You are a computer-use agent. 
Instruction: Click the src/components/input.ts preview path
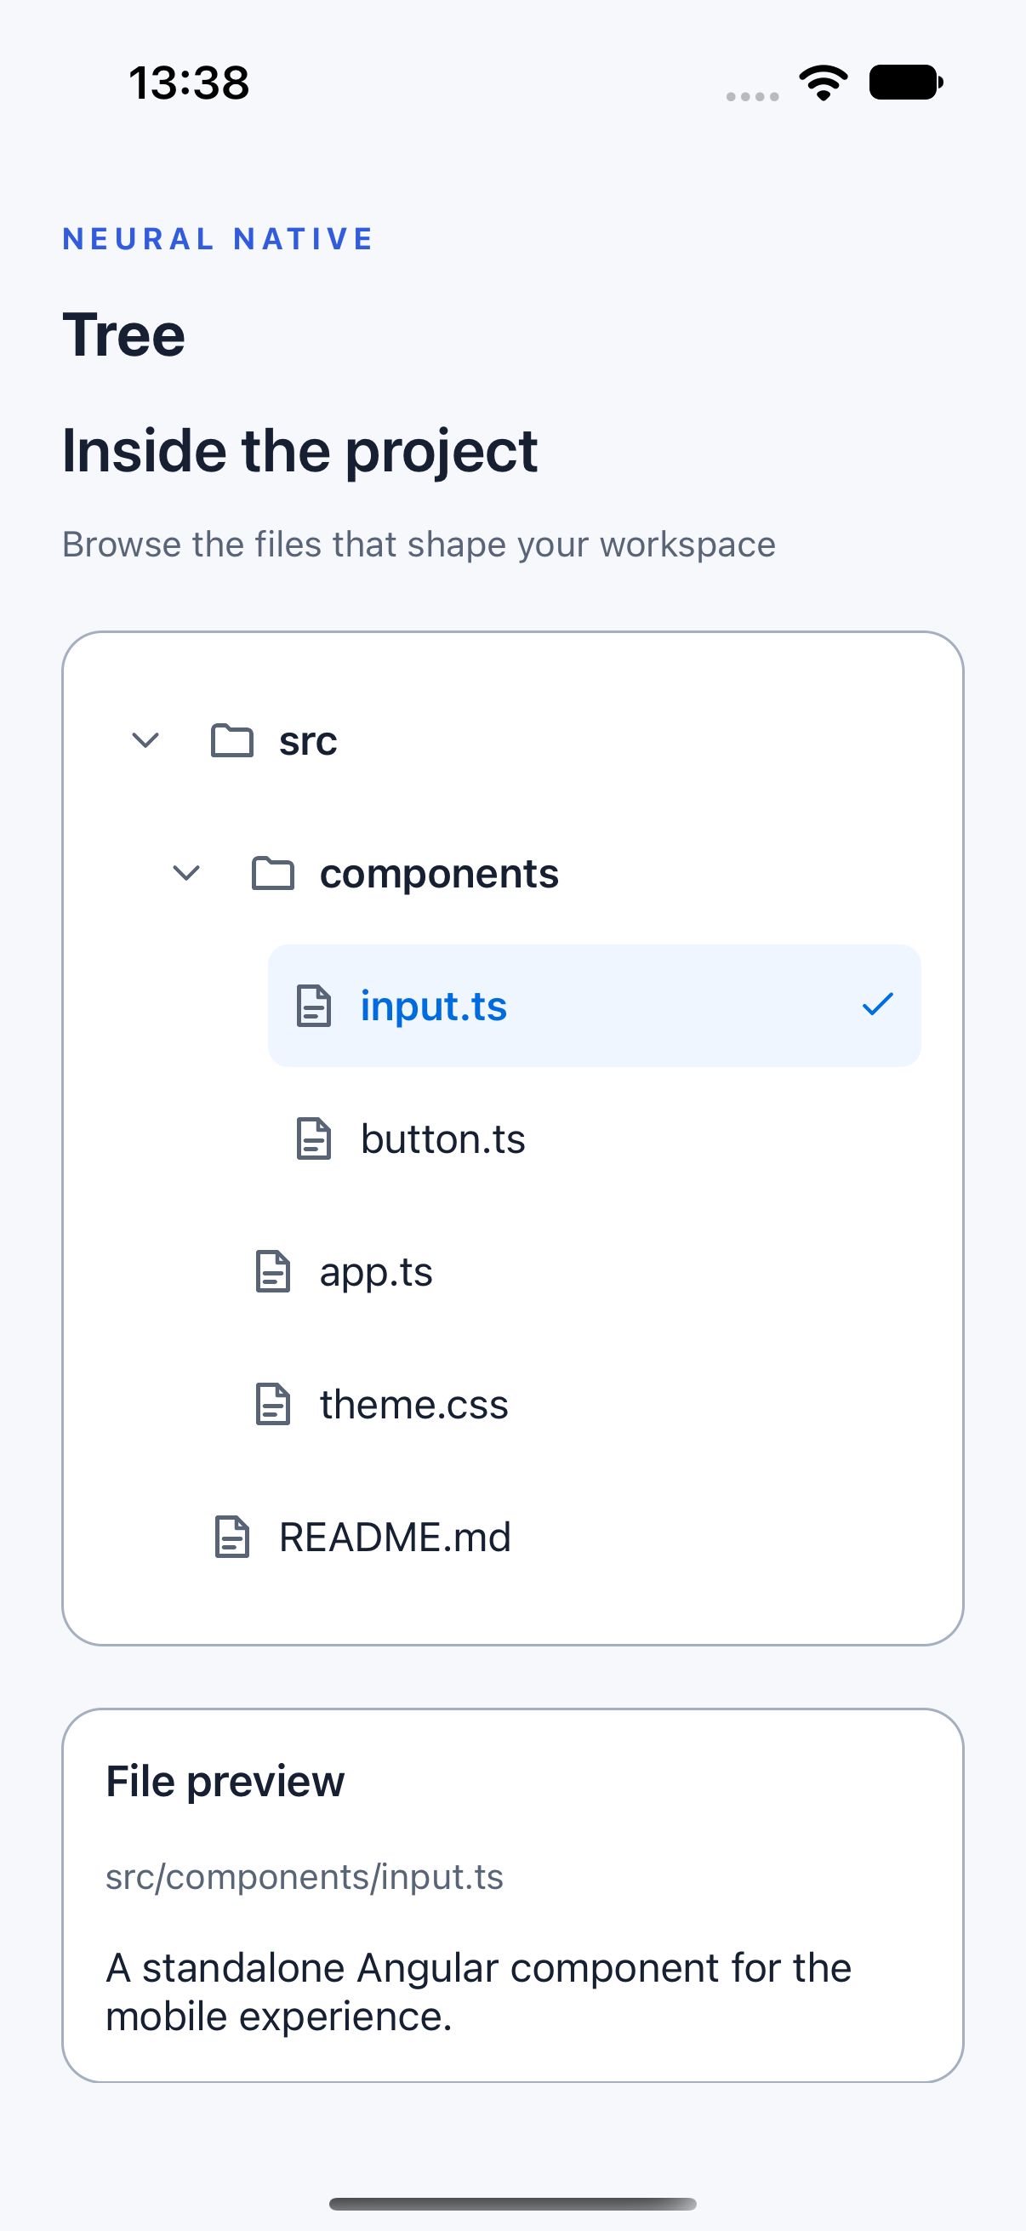tap(305, 1877)
